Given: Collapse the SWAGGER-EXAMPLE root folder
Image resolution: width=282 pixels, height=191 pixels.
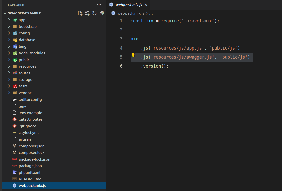Looking at the screenshot, I should (5, 13).
